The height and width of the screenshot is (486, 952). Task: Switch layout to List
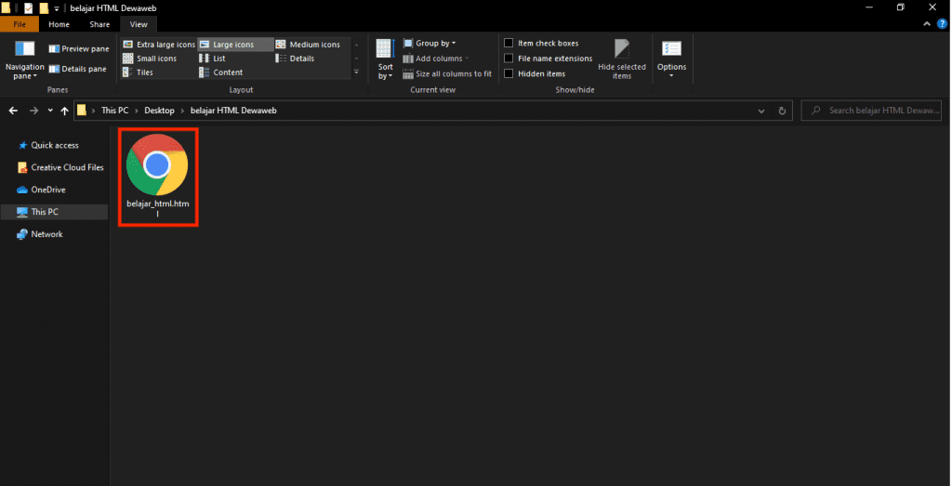click(213, 59)
